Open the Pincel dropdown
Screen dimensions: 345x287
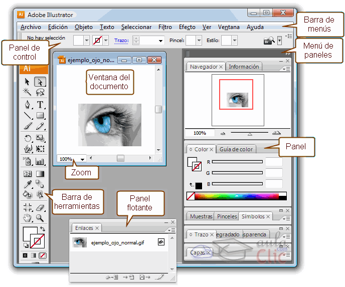click(x=199, y=41)
